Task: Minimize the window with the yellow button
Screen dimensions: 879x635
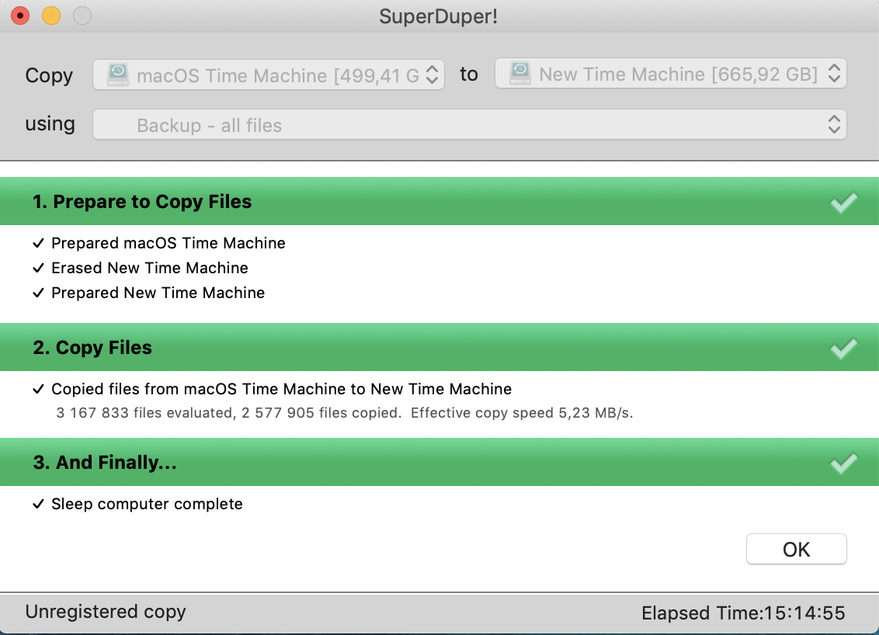Action: tap(51, 16)
